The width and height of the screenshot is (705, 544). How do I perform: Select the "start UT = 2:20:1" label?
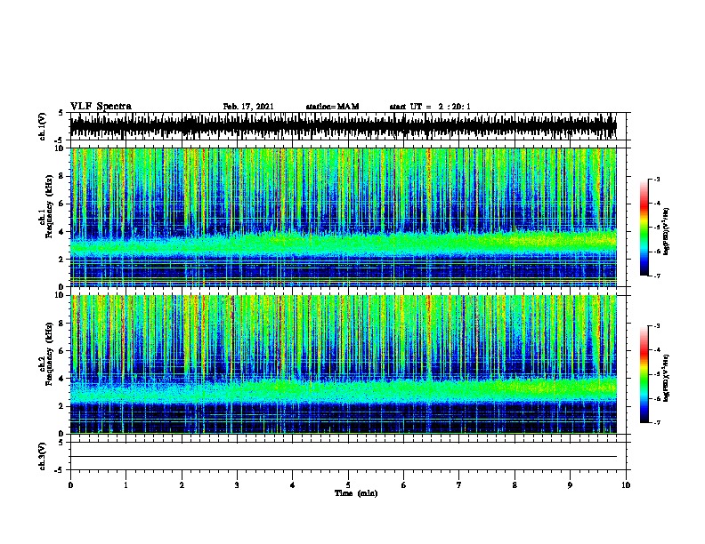click(x=430, y=107)
